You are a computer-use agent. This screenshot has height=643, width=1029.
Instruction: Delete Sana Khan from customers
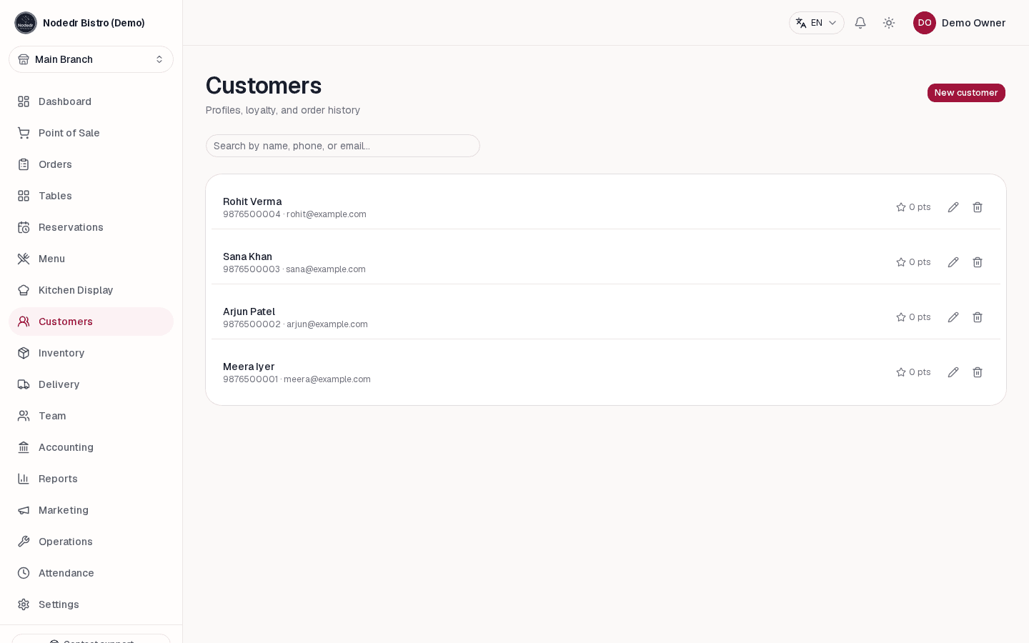978,262
